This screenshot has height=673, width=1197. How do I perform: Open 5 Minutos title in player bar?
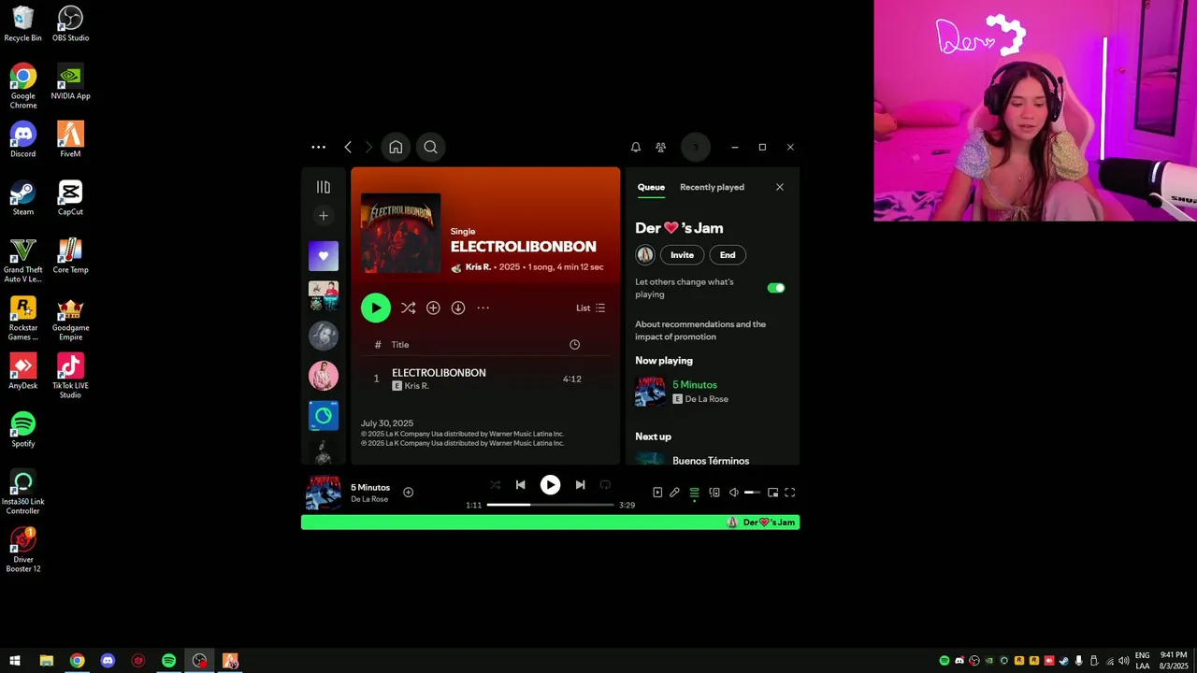point(370,487)
